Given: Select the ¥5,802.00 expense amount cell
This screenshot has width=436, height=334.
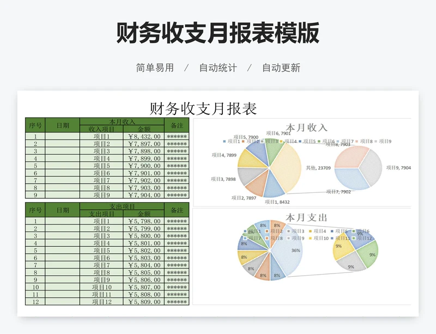Looking at the screenshot, I should tap(144, 251).
